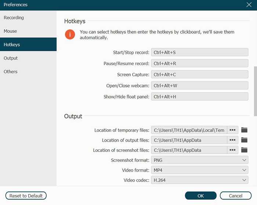
Task: Browse for screenshot files location
Action: pos(232,150)
